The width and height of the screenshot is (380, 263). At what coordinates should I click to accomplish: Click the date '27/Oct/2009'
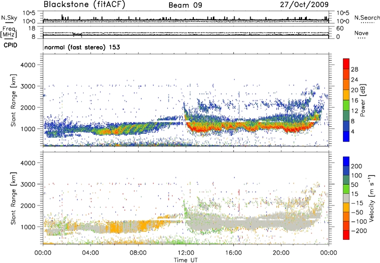[304, 5]
